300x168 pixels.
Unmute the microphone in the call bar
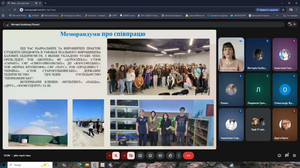coord(116,155)
